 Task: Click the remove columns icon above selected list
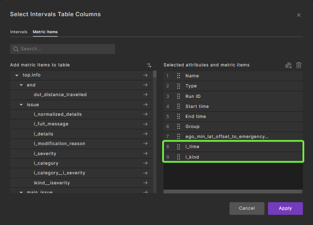[x=288, y=65]
